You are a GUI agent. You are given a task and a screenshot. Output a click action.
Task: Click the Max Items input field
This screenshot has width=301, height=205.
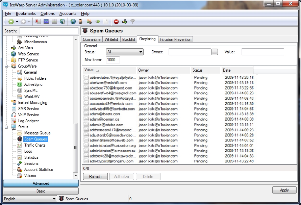point(113,60)
